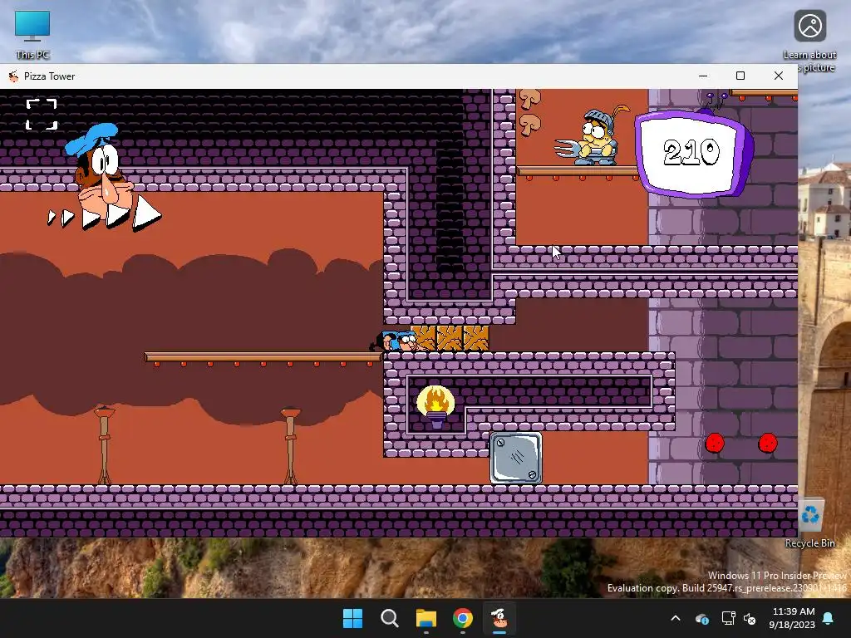Open the Windows Start menu
Image resolution: width=851 pixels, height=638 pixels.
coord(352,618)
